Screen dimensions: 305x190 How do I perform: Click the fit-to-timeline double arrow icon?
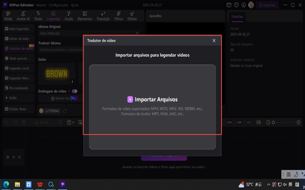258,122
